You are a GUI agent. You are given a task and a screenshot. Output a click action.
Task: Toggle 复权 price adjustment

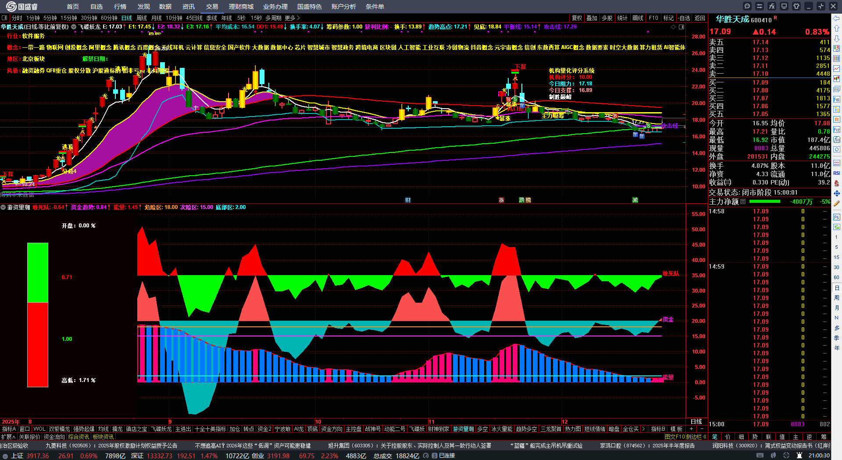(577, 18)
